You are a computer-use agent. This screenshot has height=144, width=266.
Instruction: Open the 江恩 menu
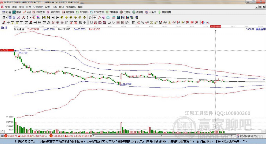(29, 7)
